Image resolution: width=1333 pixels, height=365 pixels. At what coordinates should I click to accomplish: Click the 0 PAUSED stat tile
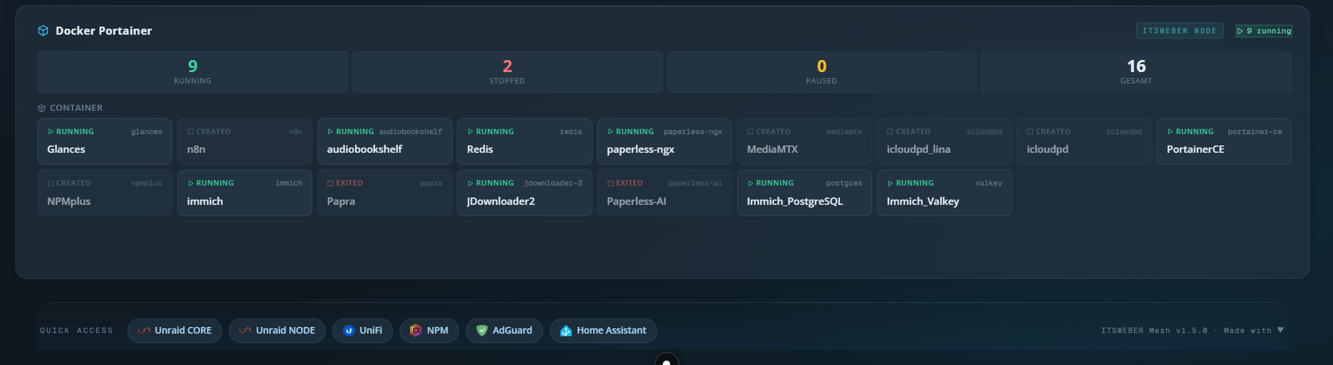pyautogui.click(x=822, y=71)
